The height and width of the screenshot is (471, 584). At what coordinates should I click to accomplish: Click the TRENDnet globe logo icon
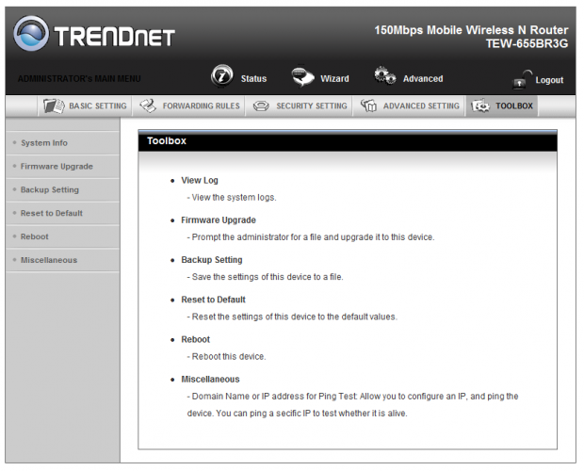click(x=31, y=33)
